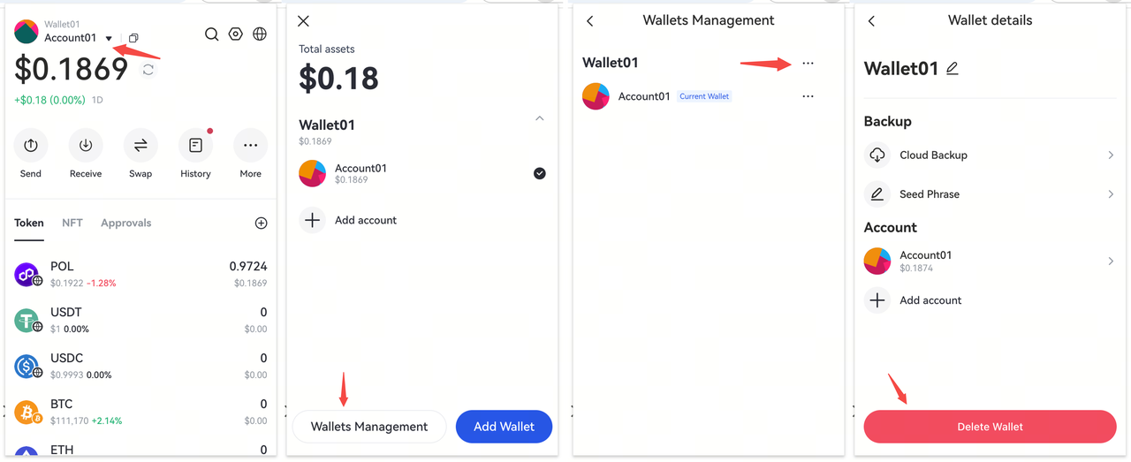The width and height of the screenshot is (1131, 462).
Task: Open Cloud Backup settings
Action: point(989,155)
